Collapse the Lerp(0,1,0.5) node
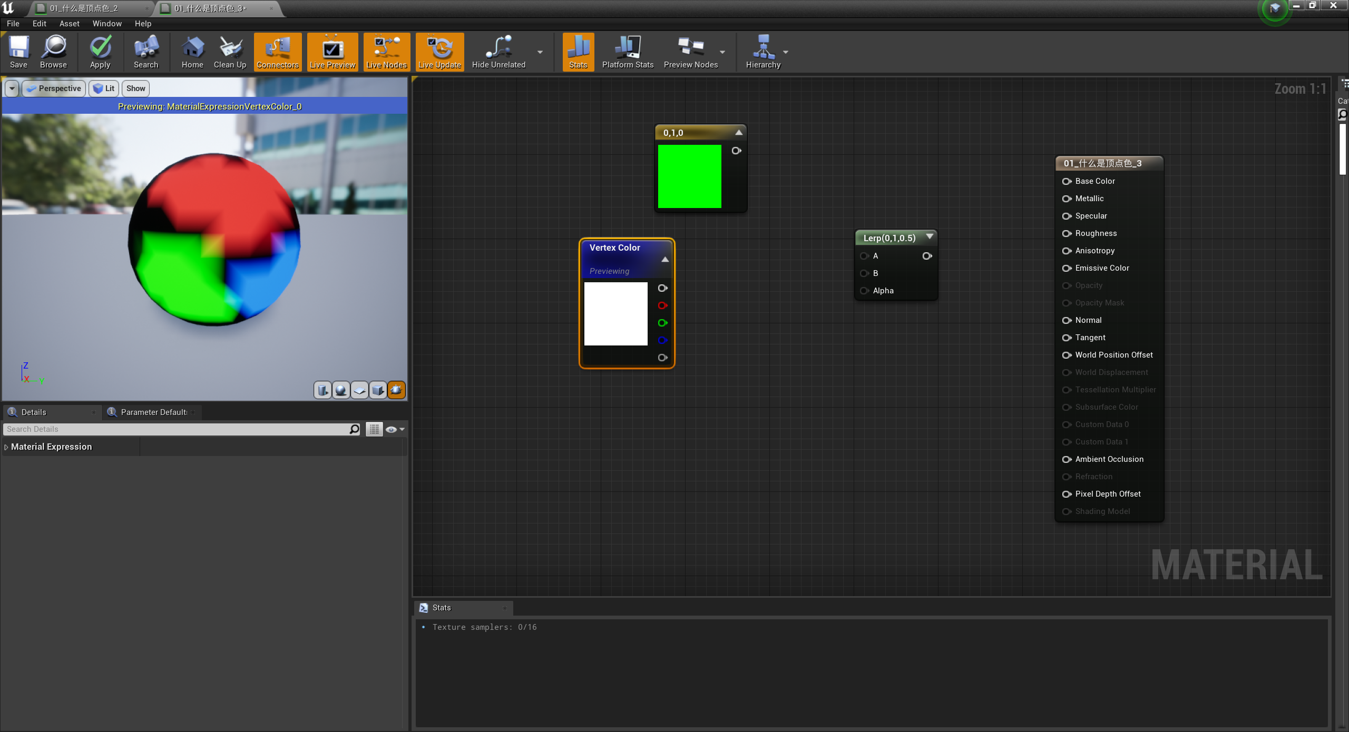Viewport: 1349px width, 732px height. [x=930, y=236]
